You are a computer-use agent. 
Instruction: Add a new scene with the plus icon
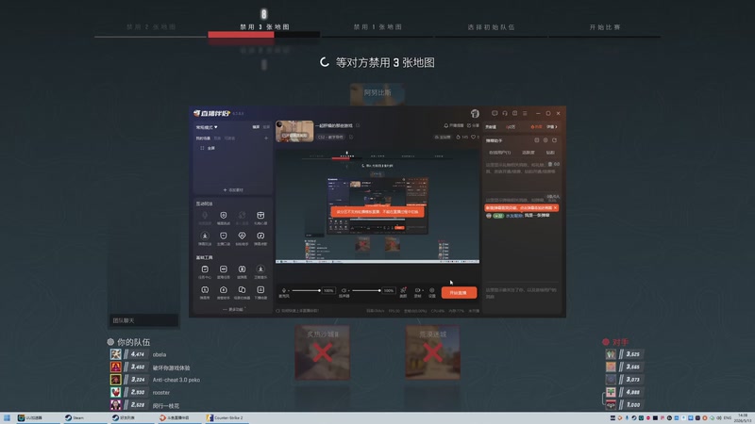[x=266, y=139]
